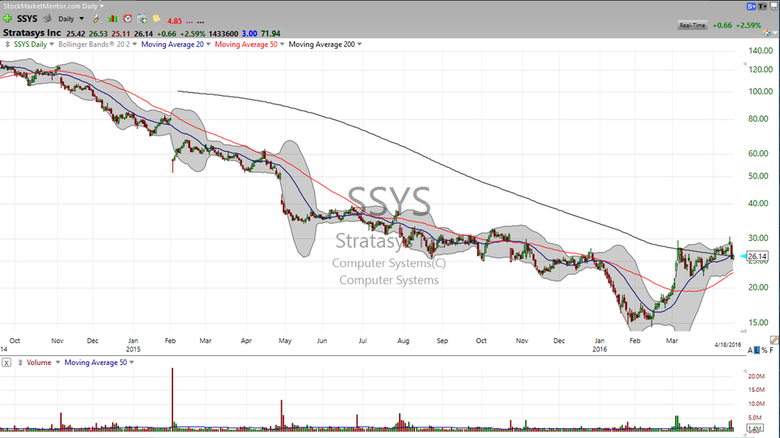Viewport: 780px width, 438px height.
Task: Click the pencil drawing tool icon
Action: pyautogui.click(x=774, y=340)
